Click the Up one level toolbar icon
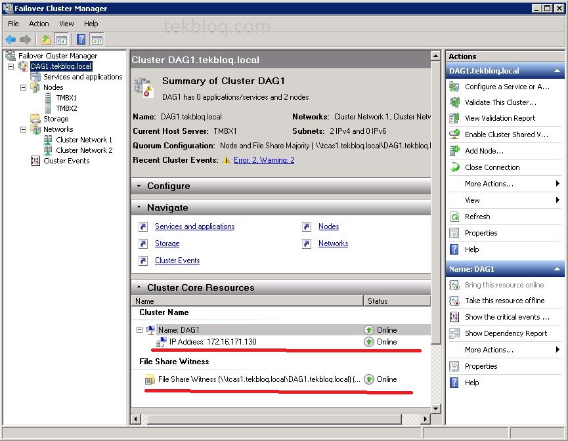 (46, 39)
